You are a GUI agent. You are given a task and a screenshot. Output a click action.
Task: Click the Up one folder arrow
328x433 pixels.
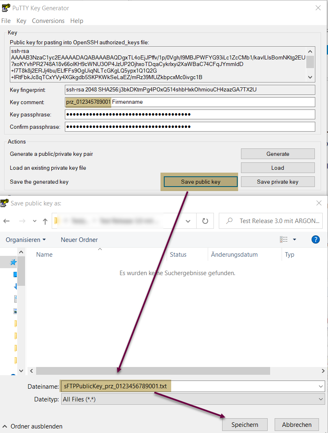(x=45, y=221)
